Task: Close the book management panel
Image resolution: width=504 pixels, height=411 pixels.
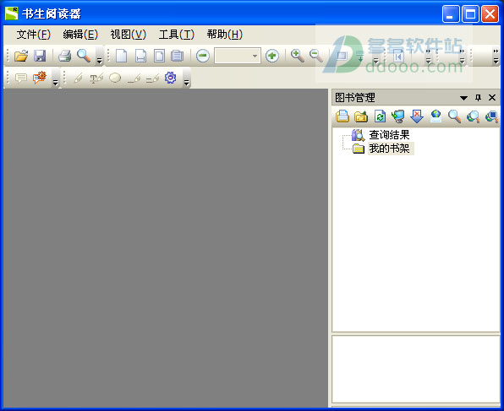Action: point(492,98)
